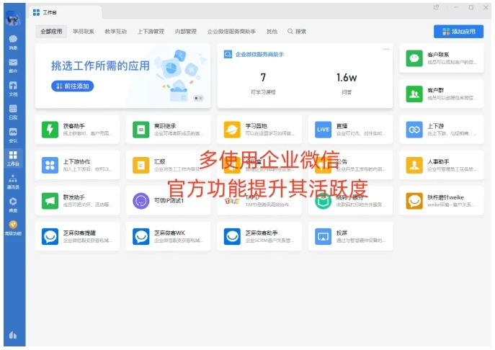
Task: Click the pop-out window icon in title bar
Action: [437, 7]
